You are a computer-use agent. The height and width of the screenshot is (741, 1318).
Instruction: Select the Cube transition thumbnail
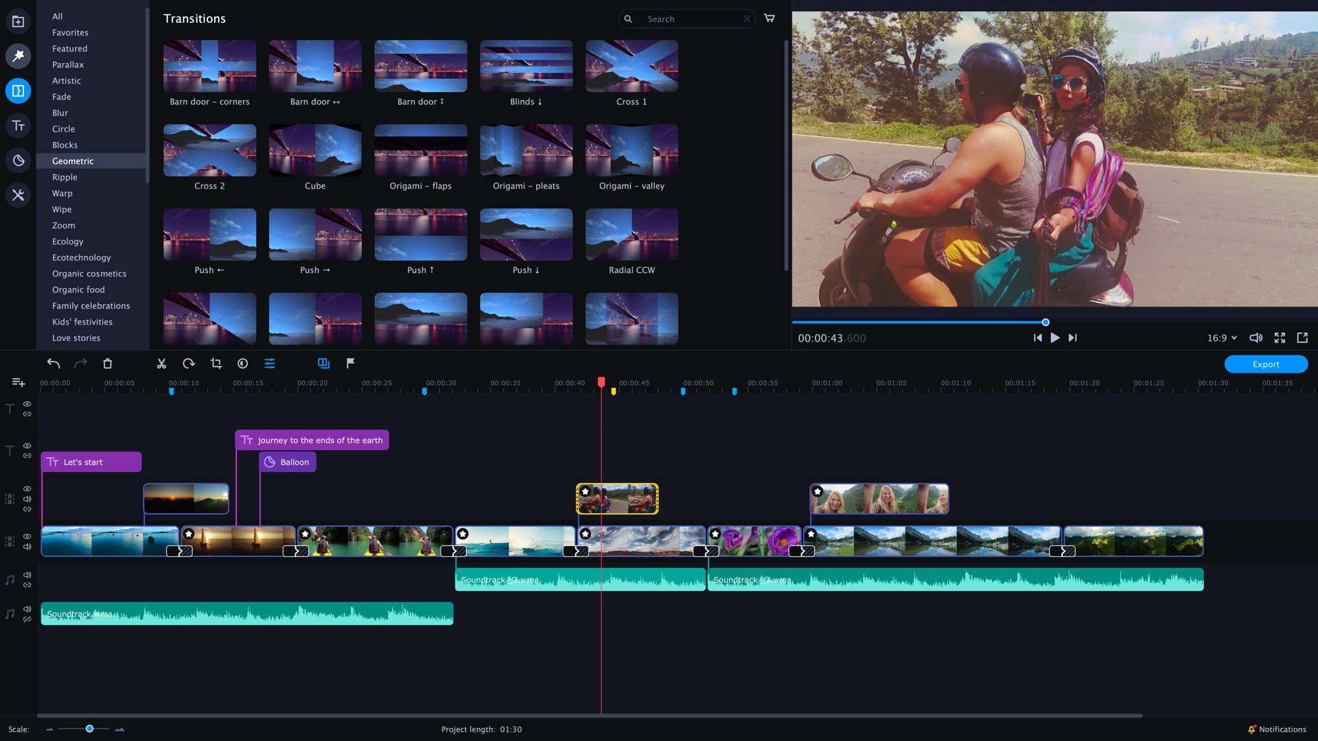(314, 151)
